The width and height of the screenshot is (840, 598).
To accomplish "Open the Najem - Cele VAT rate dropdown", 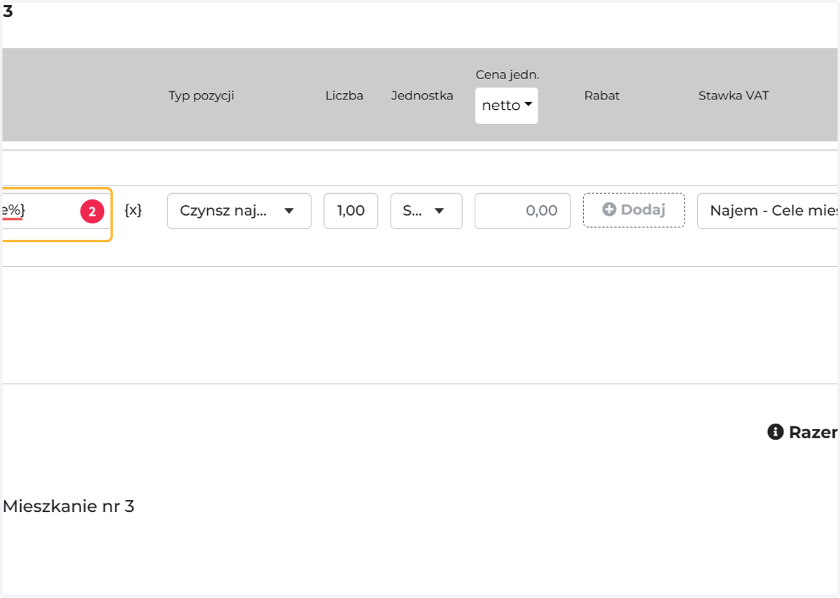I will pyautogui.click(x=768, y=211).
